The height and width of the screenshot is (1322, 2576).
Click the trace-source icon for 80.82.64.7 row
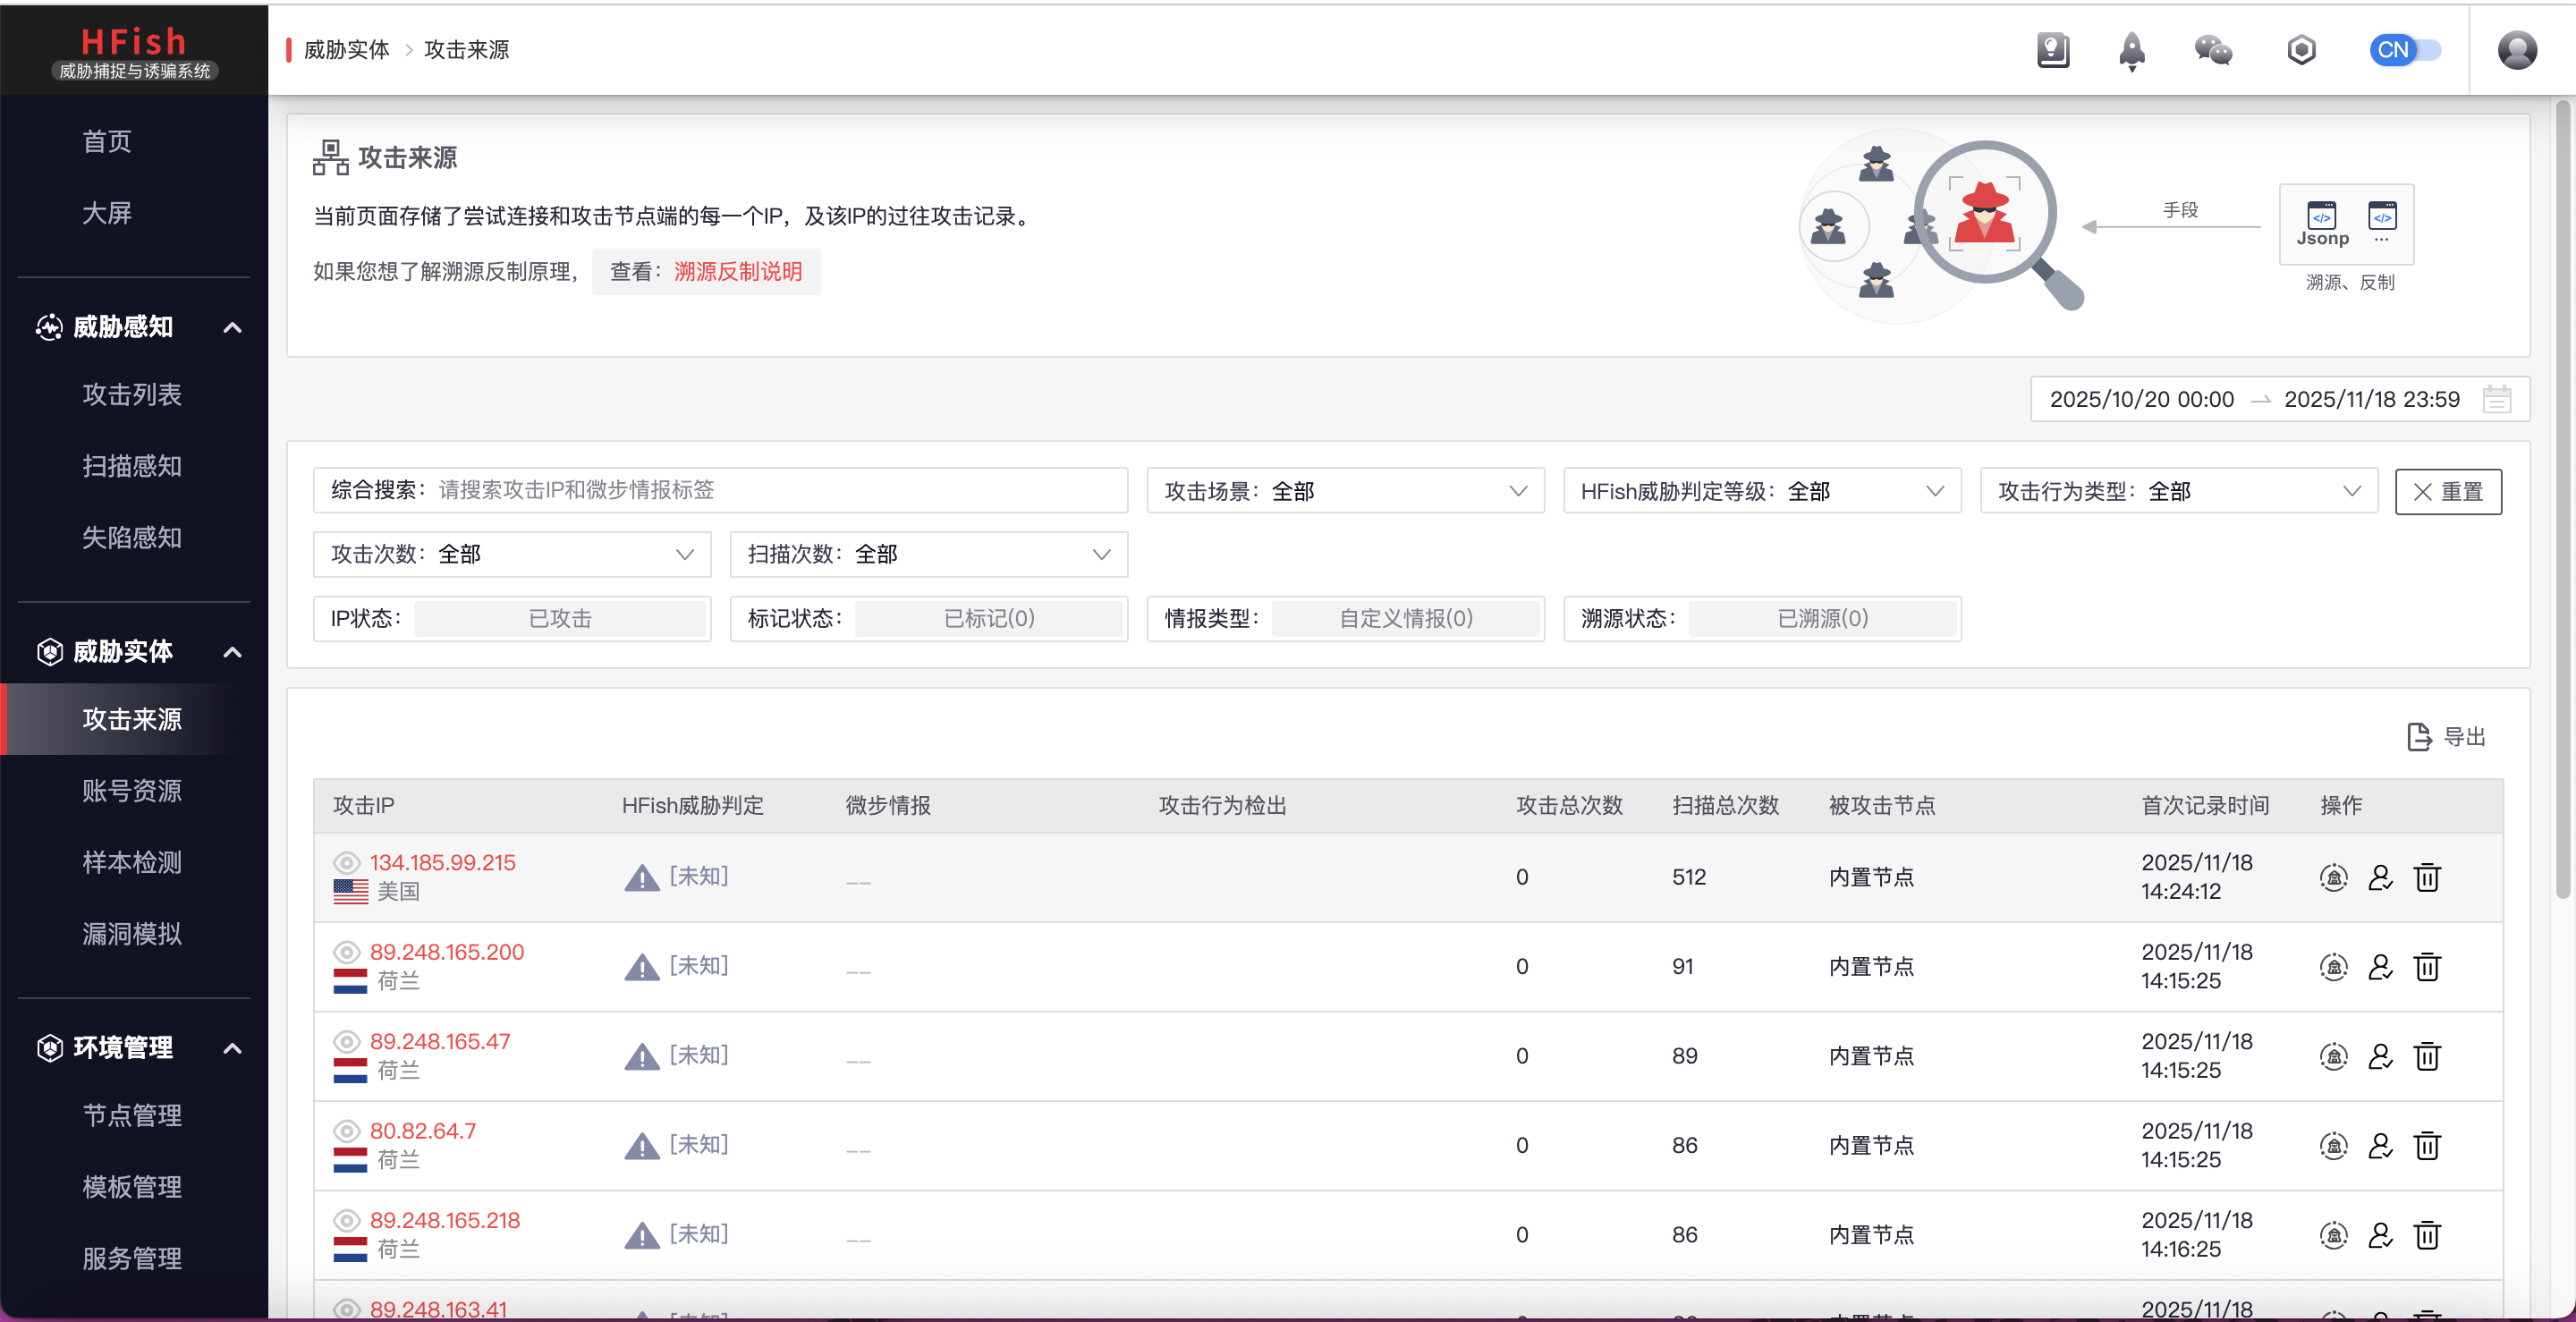point(2333,1146)
